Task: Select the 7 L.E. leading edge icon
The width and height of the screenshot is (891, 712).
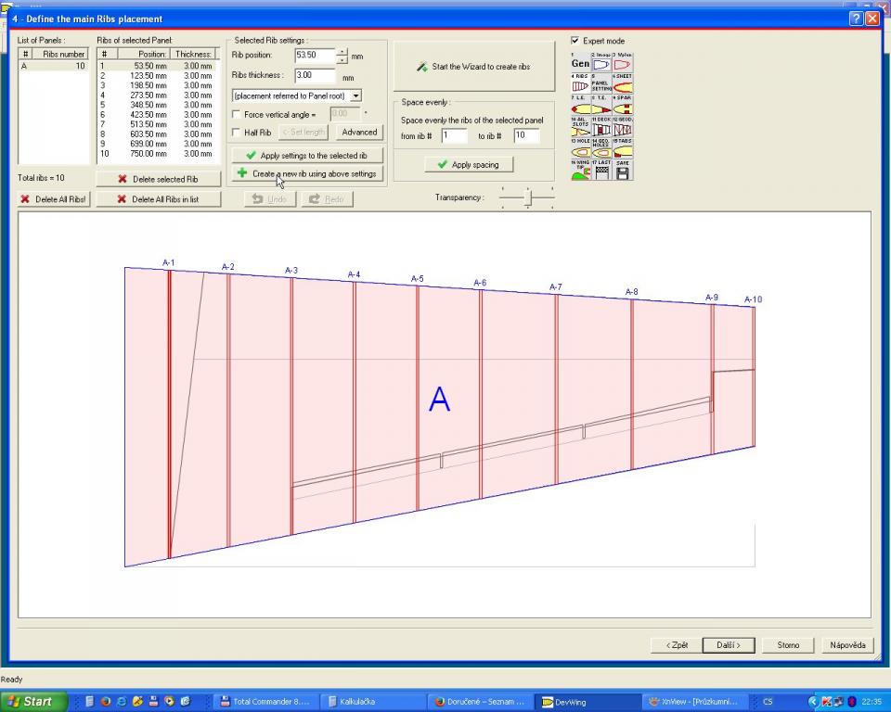Action: 580,108
